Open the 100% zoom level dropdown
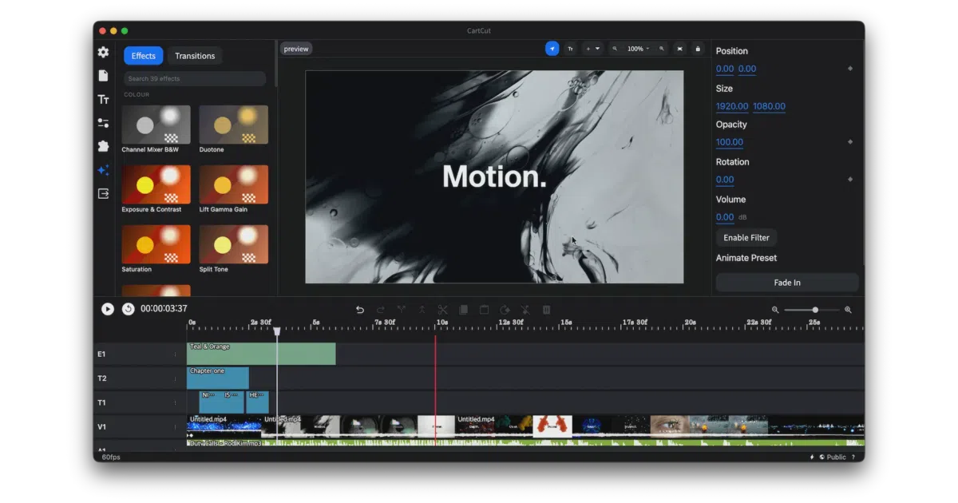 coord(638,49)
